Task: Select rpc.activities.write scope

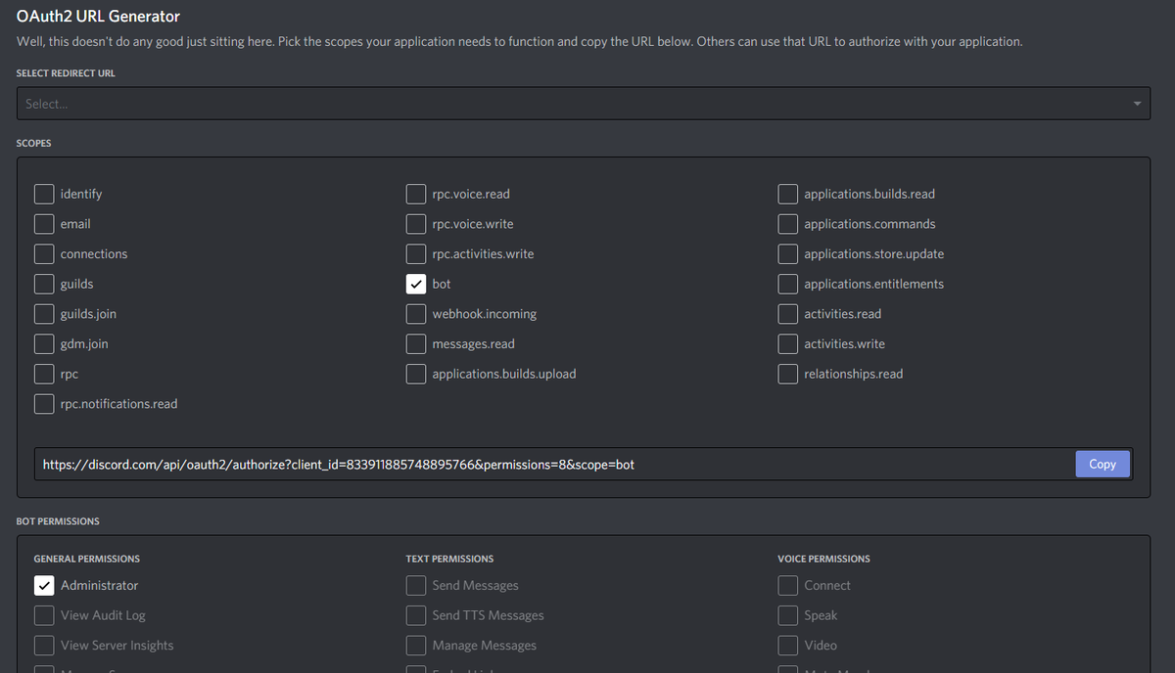Action: coord(416,253)
